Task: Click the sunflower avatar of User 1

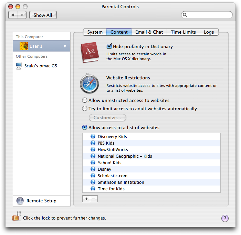Action: coord(24,46)
